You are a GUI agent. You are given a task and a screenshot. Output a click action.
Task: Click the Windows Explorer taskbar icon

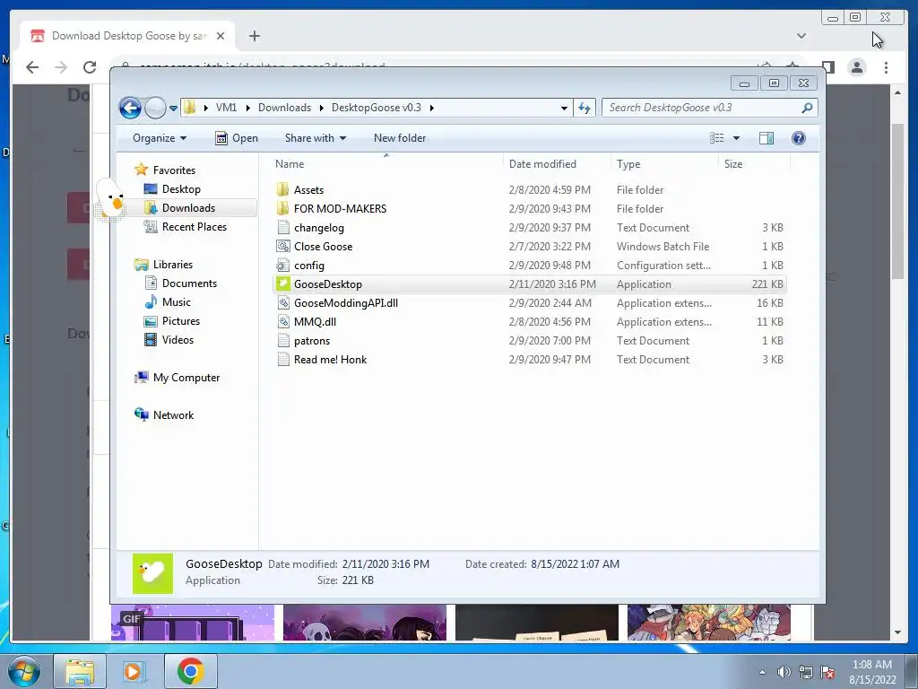click(x=80, y=671)
